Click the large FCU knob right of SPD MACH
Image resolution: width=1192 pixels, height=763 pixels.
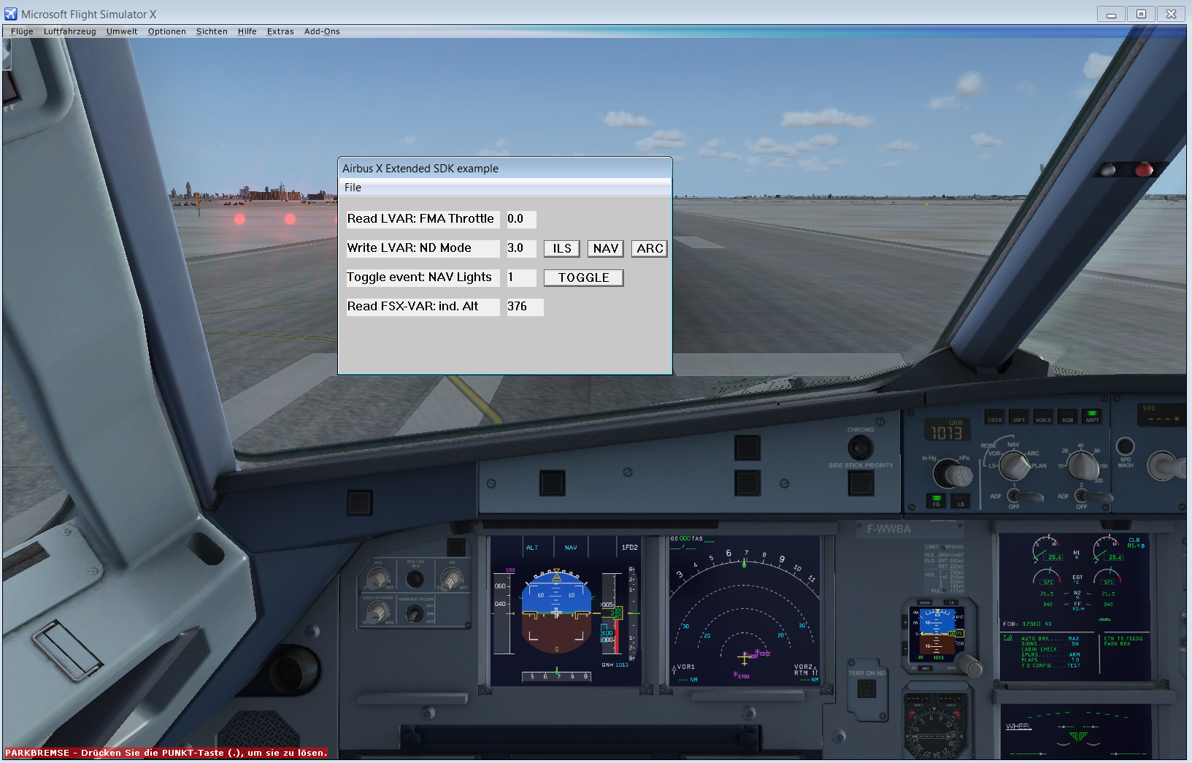1166,466
